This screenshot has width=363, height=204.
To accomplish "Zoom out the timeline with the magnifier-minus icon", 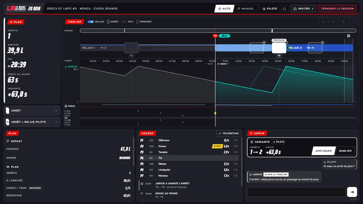I will click(x=334, y=22).
